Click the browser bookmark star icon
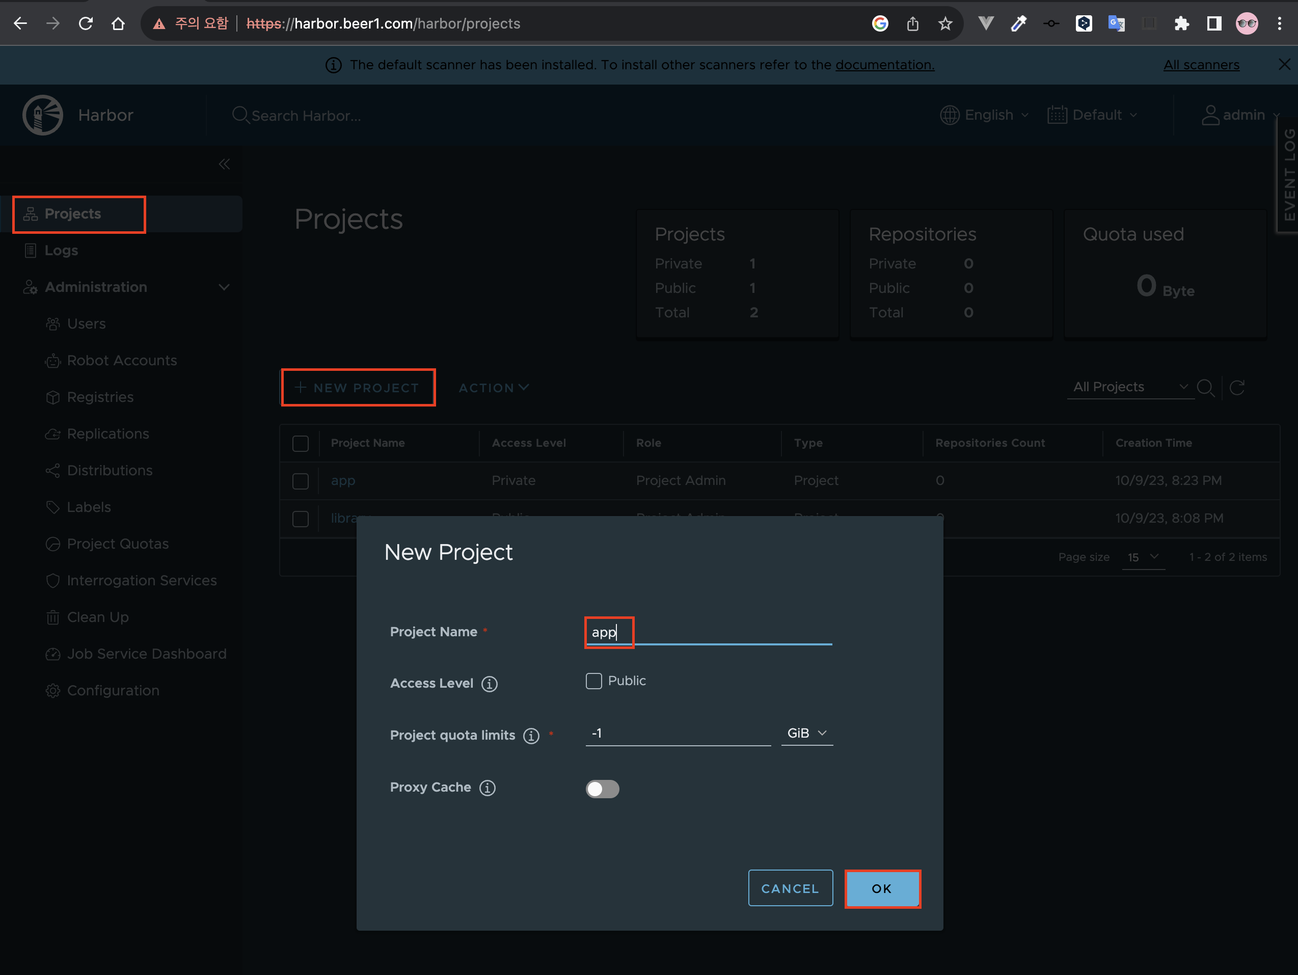 tap(945, 23)
